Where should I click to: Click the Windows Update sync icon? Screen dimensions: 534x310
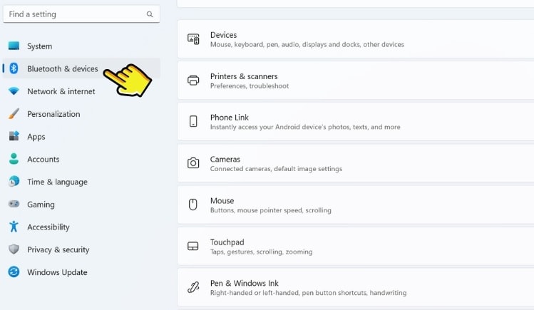point(14,272)
